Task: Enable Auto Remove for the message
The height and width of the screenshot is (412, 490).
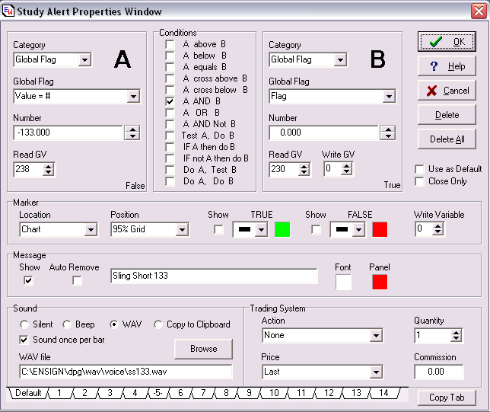Action: point(77,280)
